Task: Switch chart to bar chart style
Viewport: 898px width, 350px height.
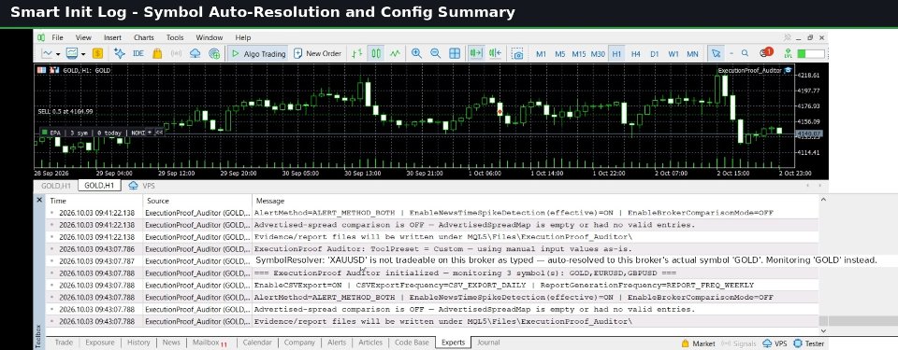Action: coord(356,53)
